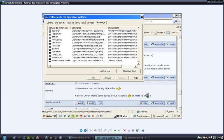Uncheck the TeaTimer startup item
Screen dimensions: 224x140
[50, 31]
